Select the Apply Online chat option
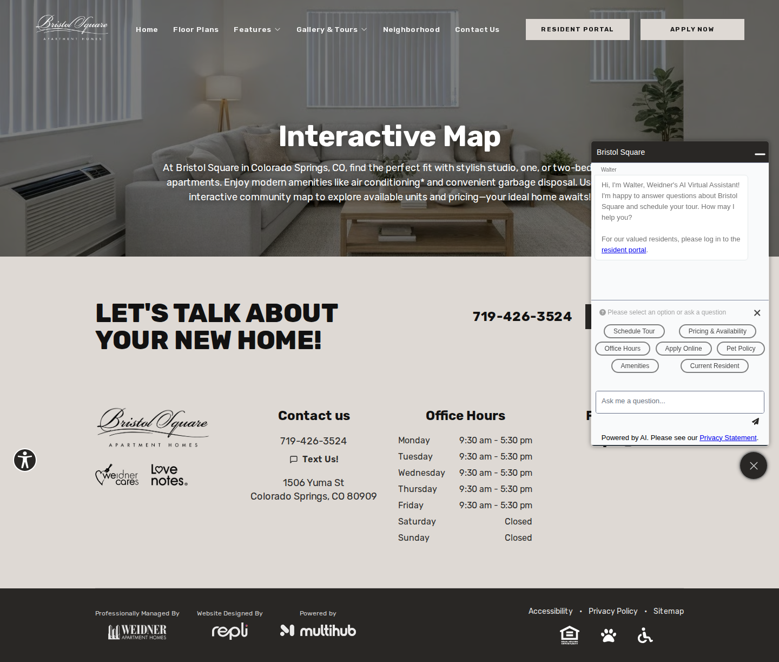779x662 pixels. [x=683, y=349]
